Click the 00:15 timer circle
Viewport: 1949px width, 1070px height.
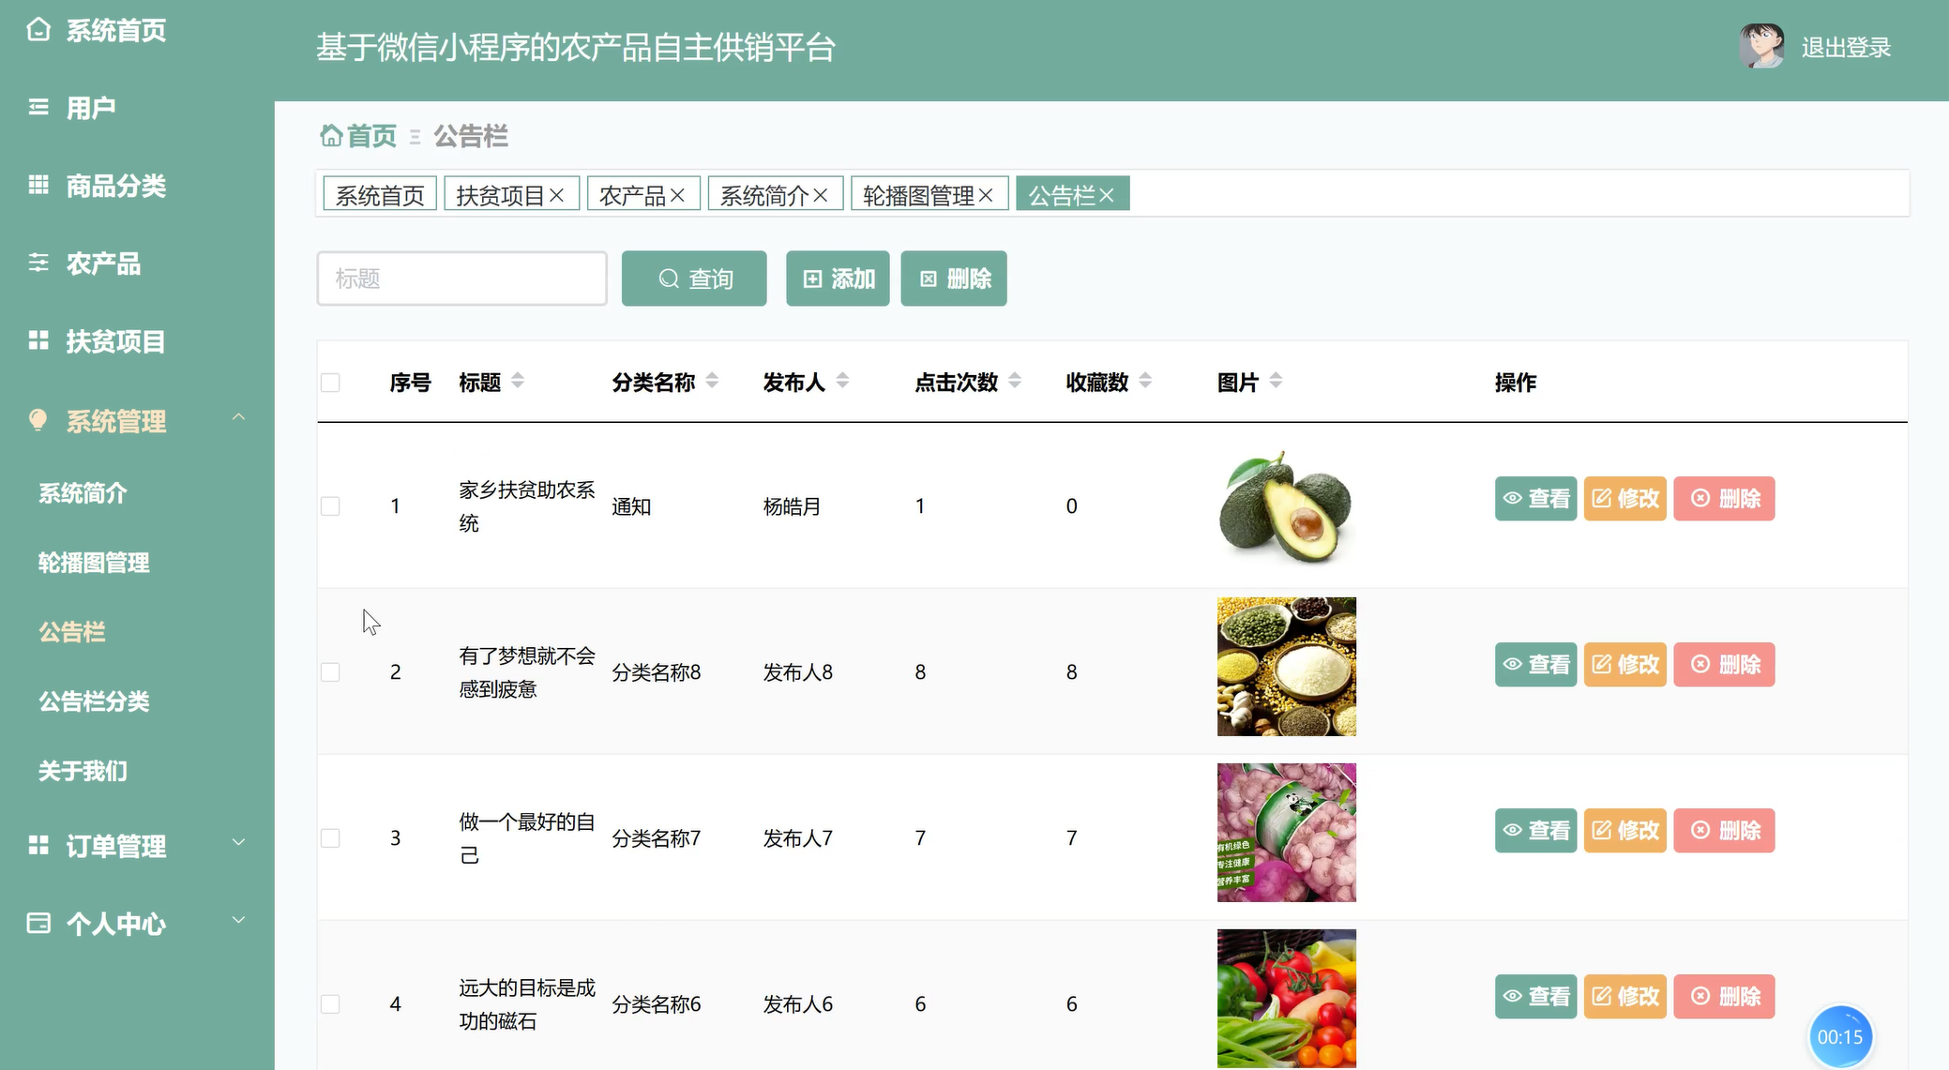click(1839, 1036)
